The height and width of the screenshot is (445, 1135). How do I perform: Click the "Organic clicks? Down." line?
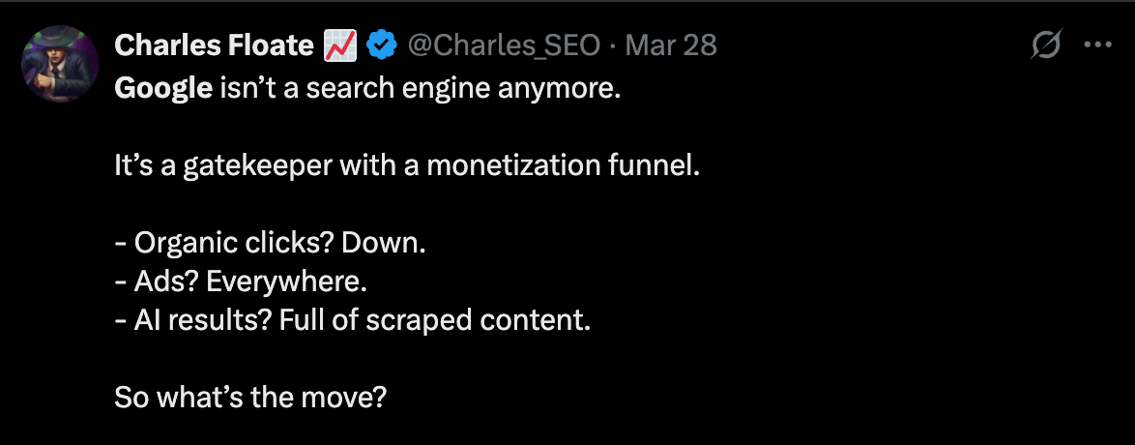coord(270,243)
